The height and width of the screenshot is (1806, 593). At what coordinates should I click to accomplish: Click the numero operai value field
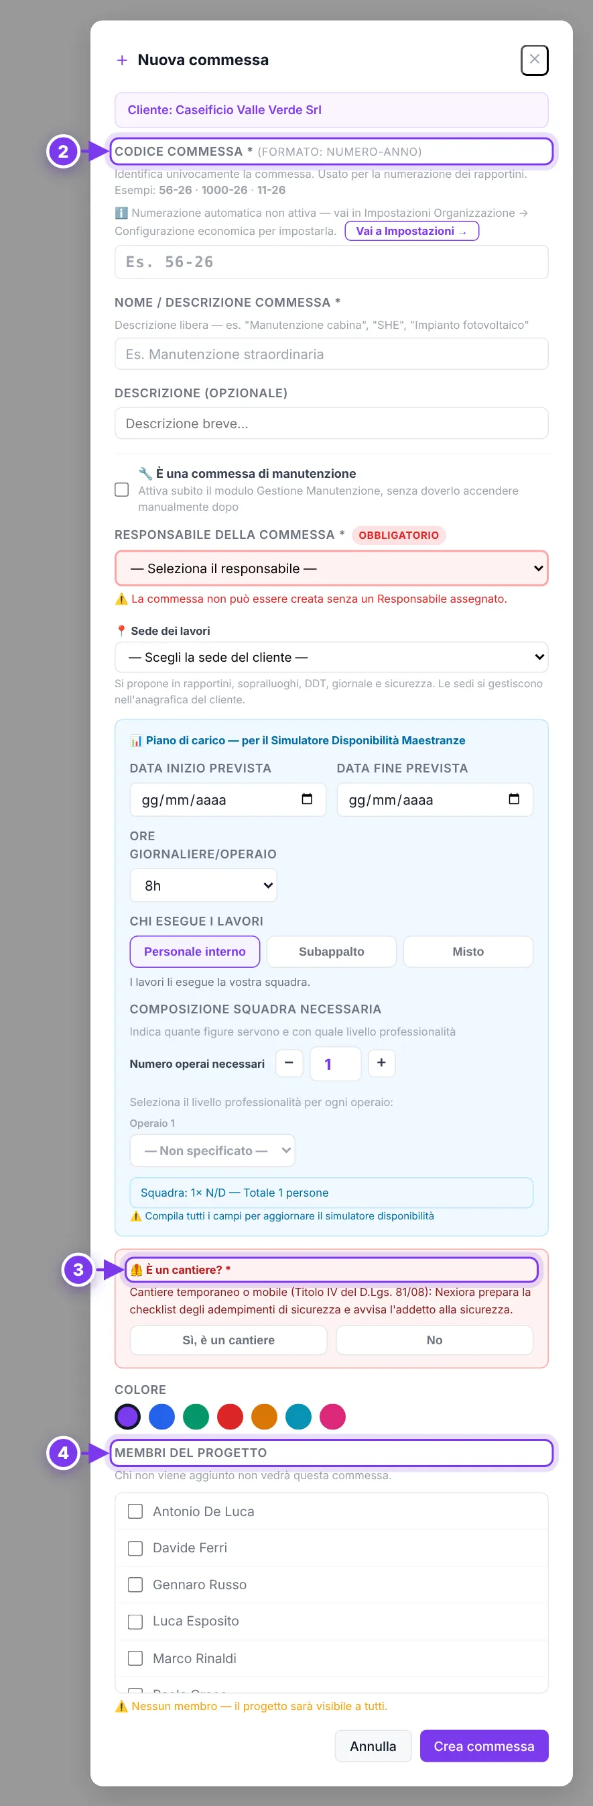coord(335,1064)
